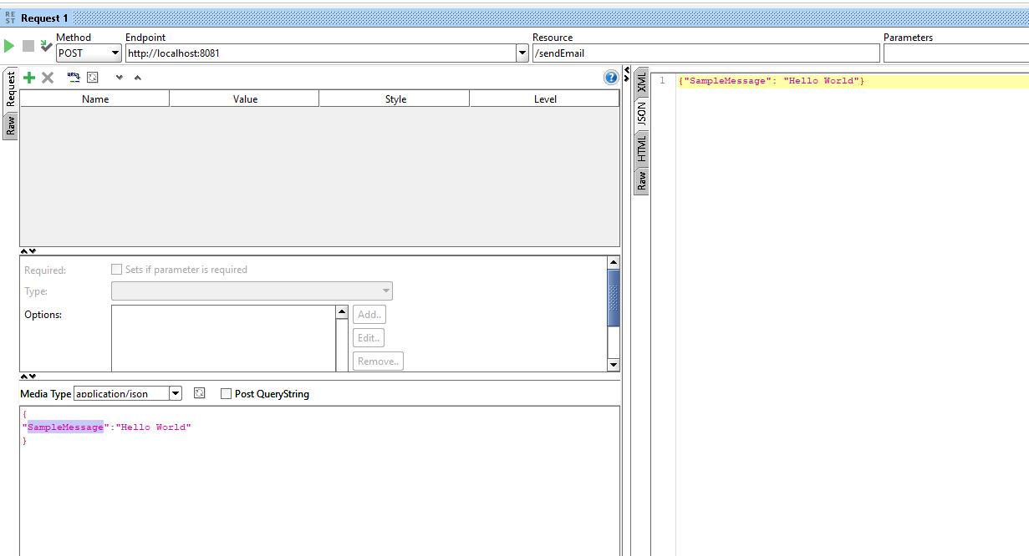Click the gray stop request icon
Screen dimensions: 1029x556
pyautogui.click(x=28, y=46)
